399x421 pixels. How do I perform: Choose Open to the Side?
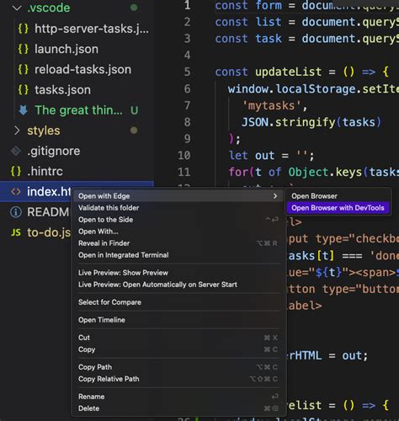(178, 220)
